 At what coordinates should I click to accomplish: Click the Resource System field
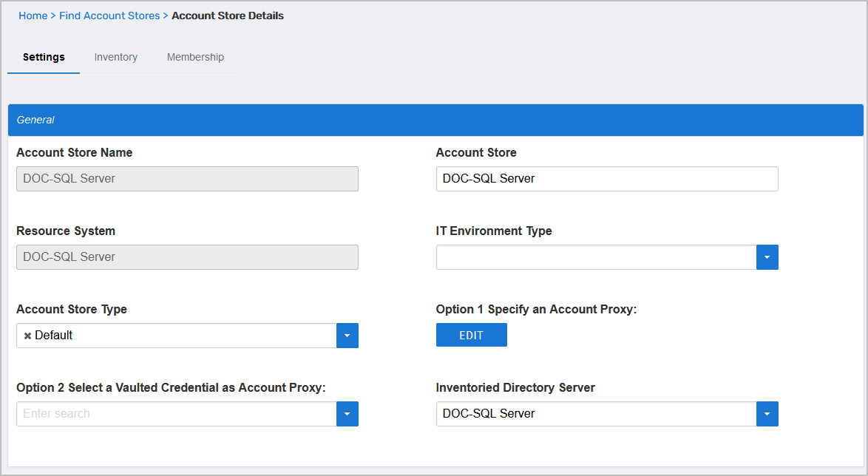point(187,257)
